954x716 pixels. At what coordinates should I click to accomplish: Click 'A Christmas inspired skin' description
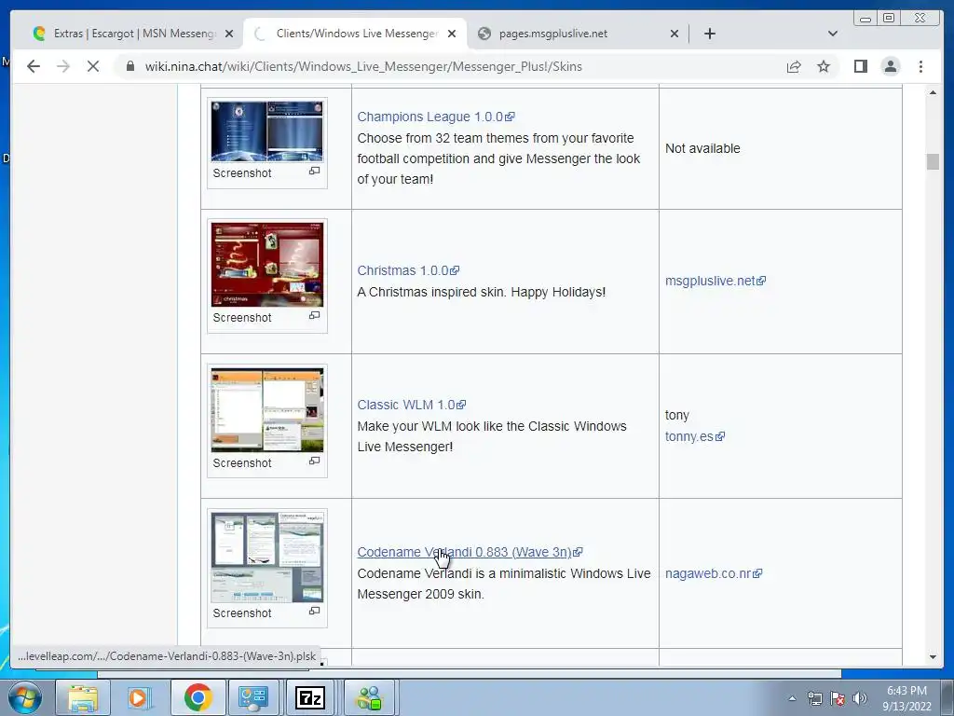pyautogui.click(x=482, y=292)
